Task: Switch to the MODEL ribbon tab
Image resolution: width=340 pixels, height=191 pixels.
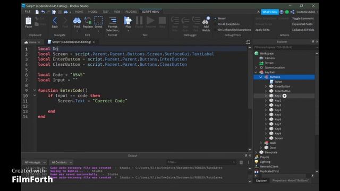Action: [x=93, y=12]
